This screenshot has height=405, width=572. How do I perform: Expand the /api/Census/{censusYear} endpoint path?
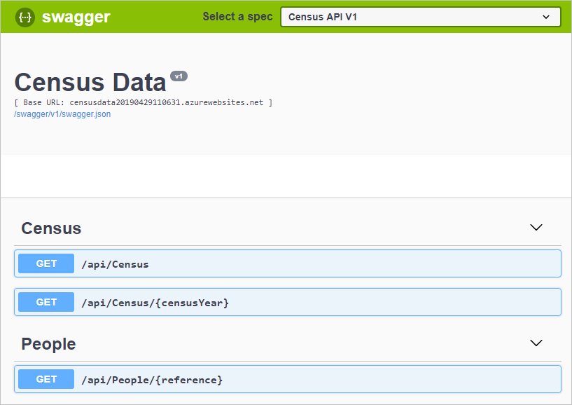click(155, 303)
